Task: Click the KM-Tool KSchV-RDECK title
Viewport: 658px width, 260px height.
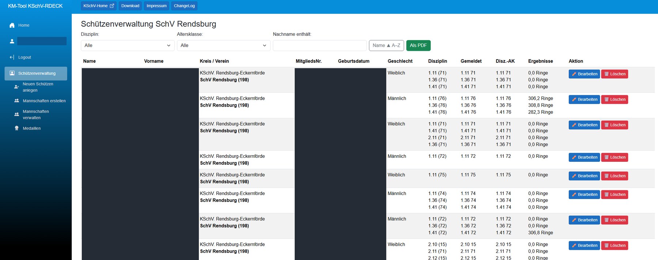Action: coord(35,6)
